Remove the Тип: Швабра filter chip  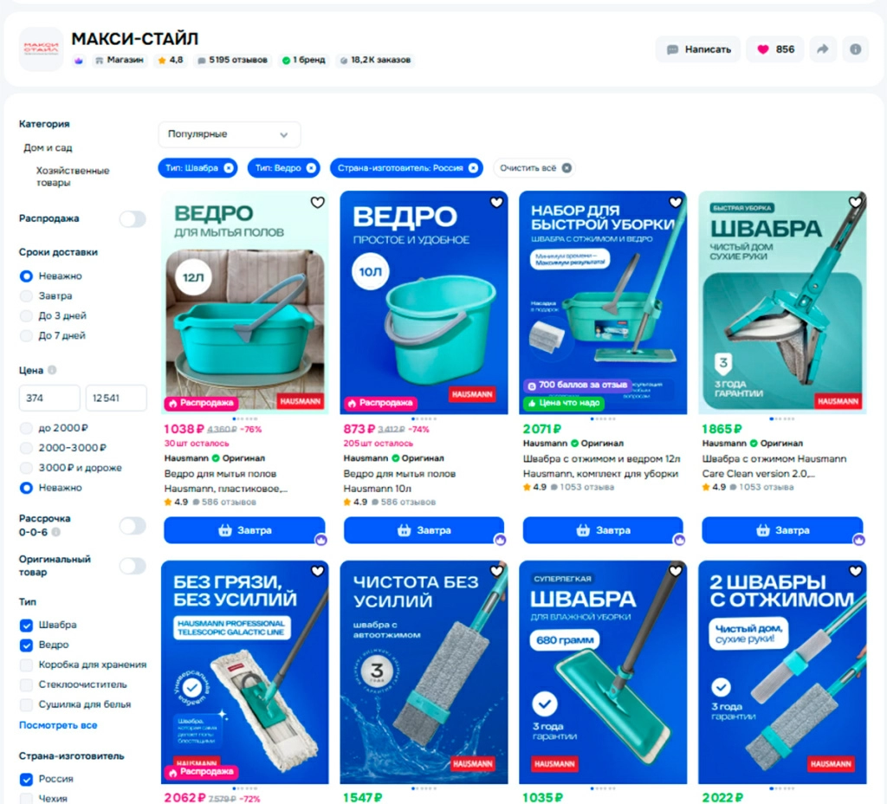(x=229, y=168)
